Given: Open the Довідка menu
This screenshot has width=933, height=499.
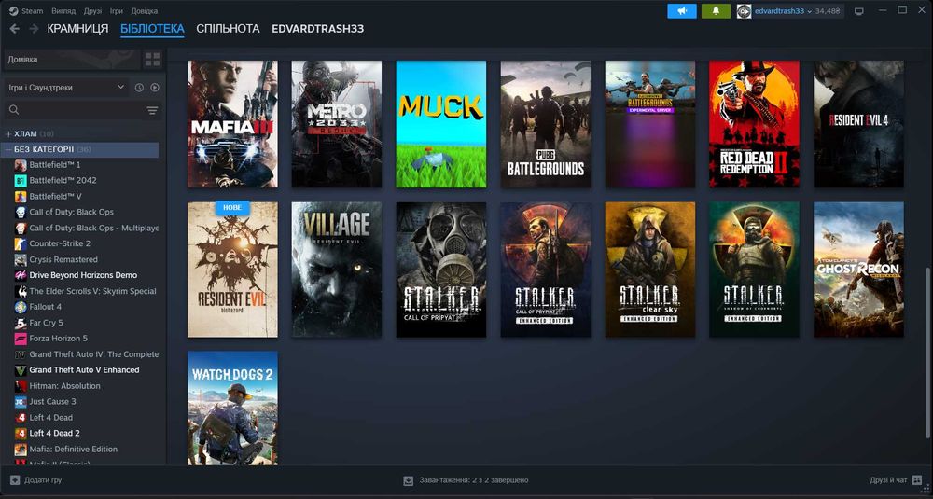Looking at the screenshot, I should [x=145, y=10].
